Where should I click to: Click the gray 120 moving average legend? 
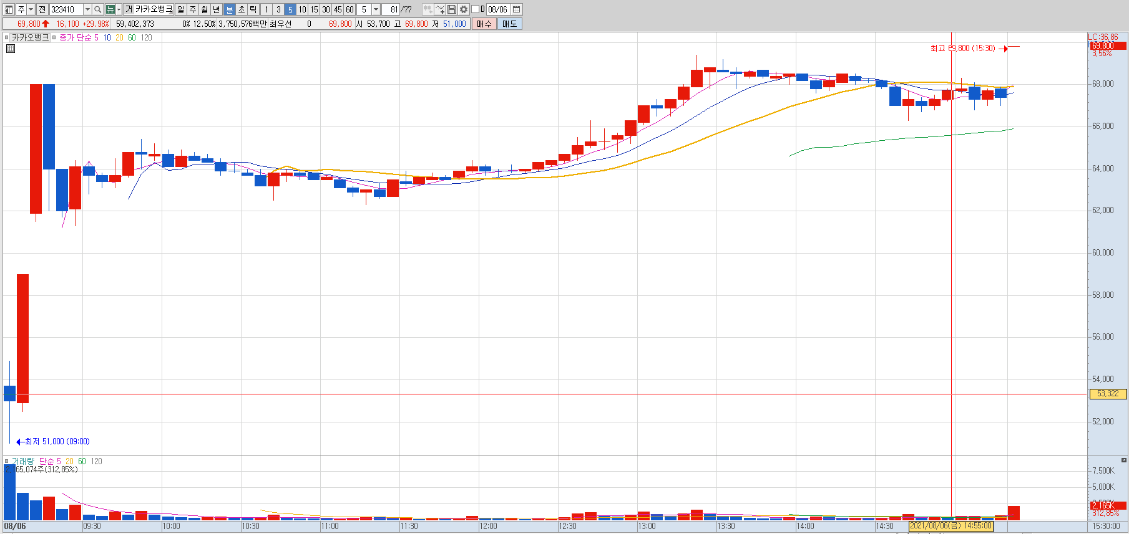pyautogui.click(x=147, y=38)
